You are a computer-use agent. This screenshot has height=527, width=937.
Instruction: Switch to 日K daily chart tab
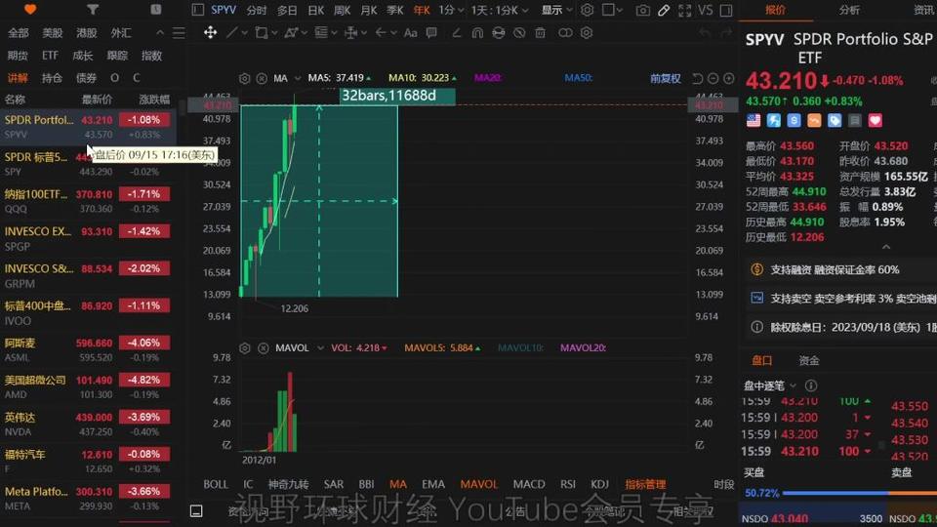(315, 10)
